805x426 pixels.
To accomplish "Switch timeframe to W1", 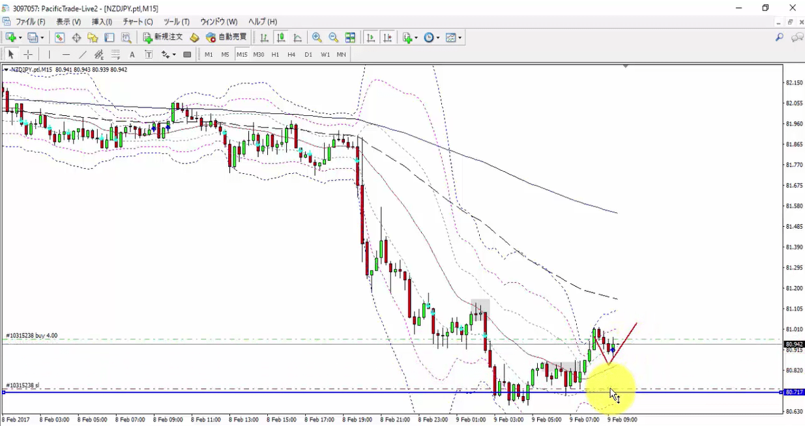I will click(325, 55).
